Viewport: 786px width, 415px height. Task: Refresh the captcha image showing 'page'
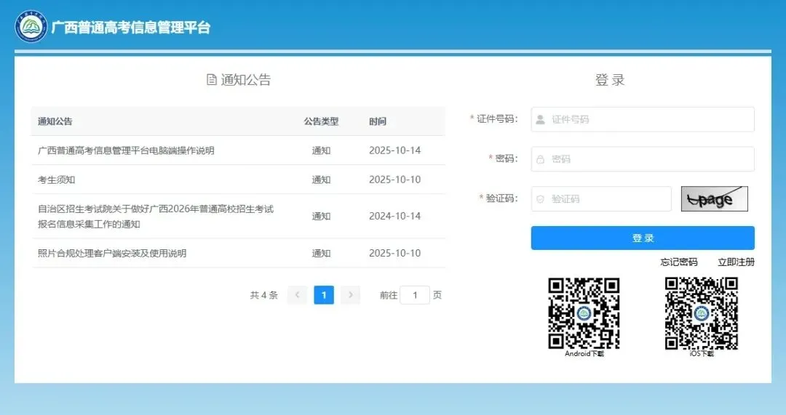coord(715,198)
